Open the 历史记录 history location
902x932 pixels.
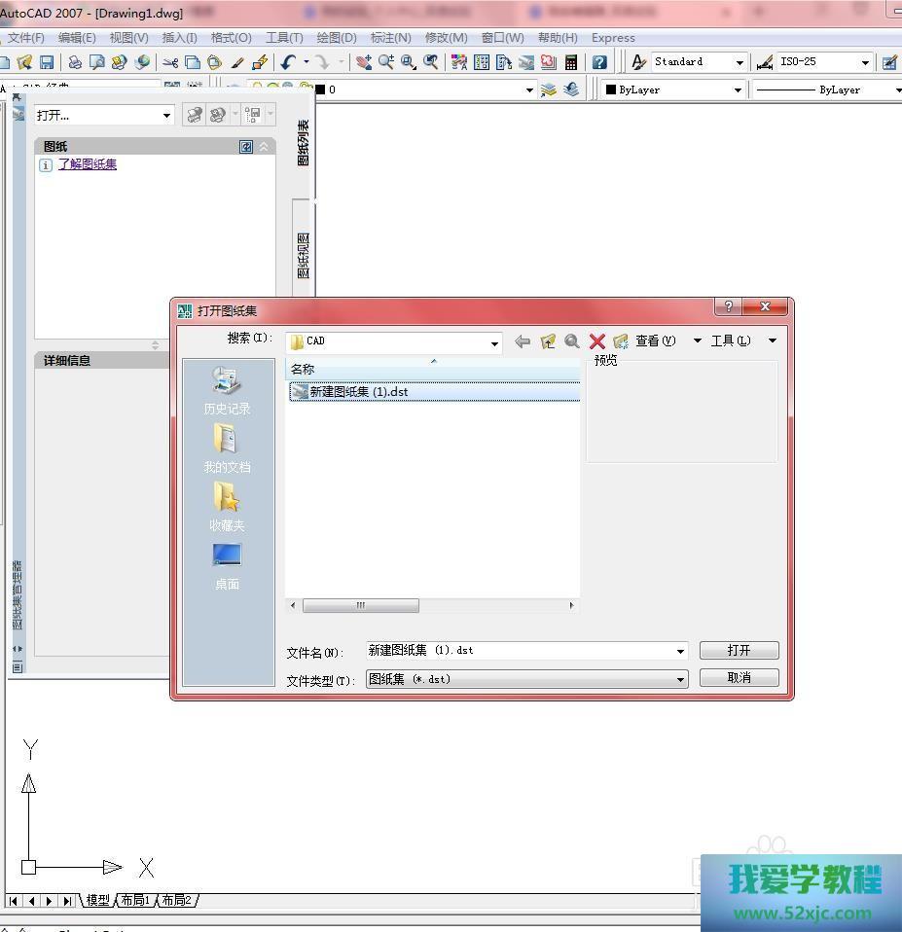[227, 390]
